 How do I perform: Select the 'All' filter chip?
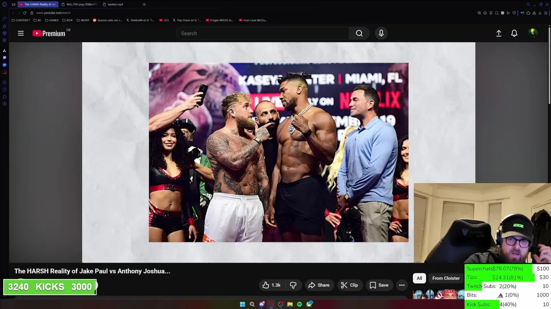click(419, 278)
